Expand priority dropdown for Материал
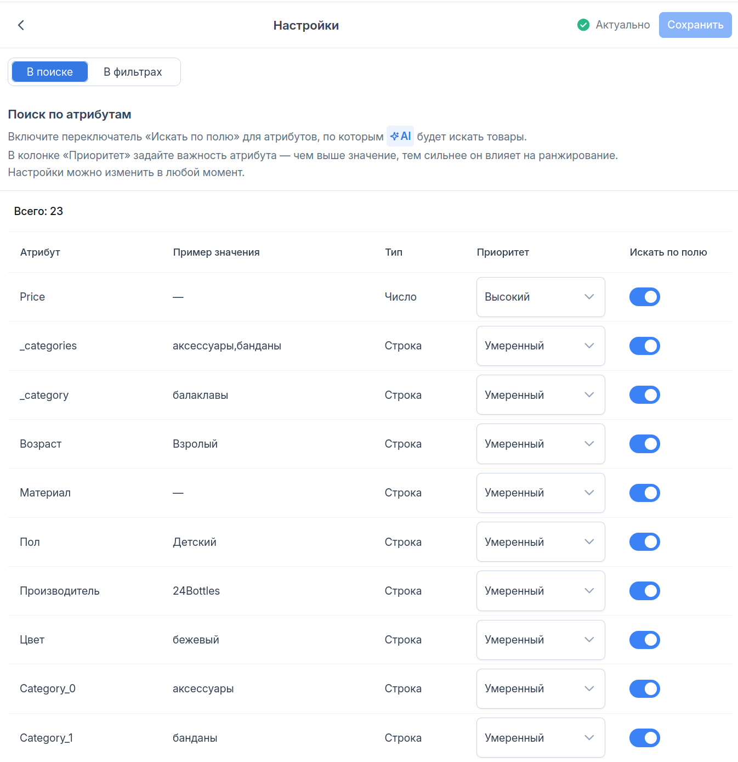This screenshot has width=738, height=762. [541, 493]
